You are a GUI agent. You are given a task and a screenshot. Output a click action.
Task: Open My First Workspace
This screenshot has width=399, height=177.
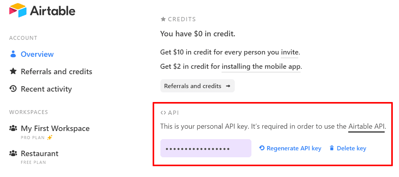pos(55,128)
